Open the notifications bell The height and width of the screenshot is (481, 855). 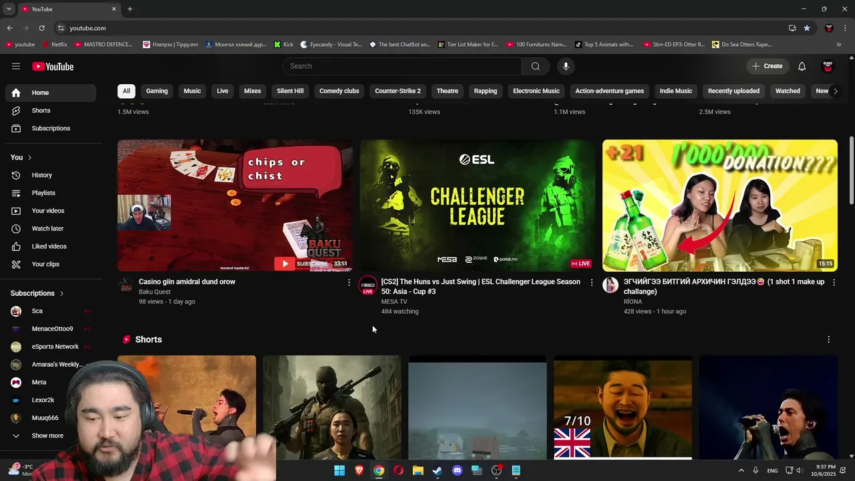pyautogui.click(x=802, y=66)
